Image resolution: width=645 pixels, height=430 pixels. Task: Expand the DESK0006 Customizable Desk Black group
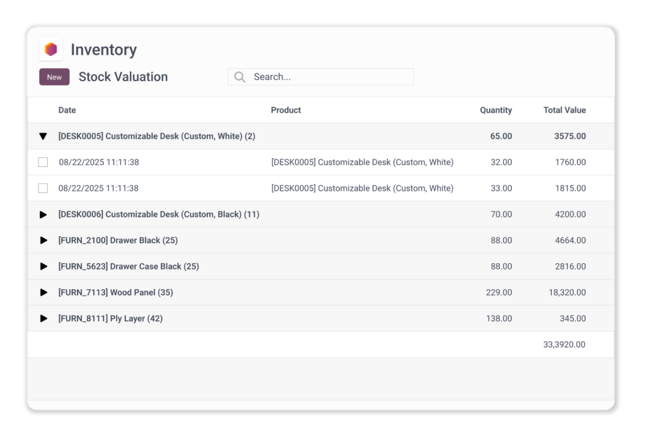[x=43, y=215]
